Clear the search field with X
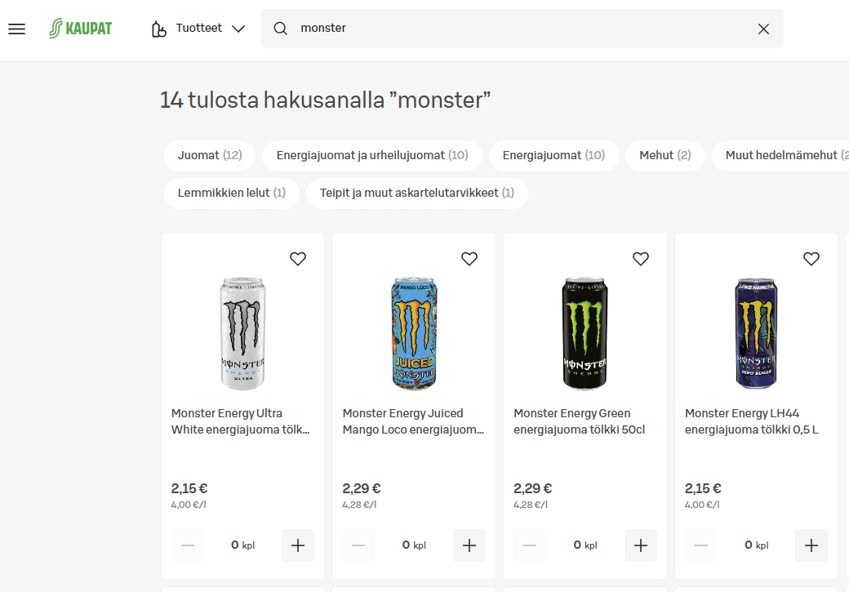Image resolution: width=849 pixels, height=592 pixels. (x=763, y=29)
